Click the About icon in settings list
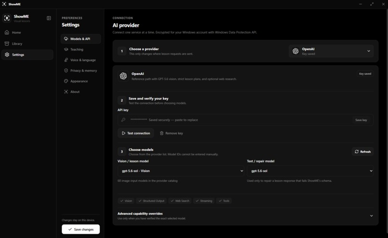The height and width of the screenshot is (238, 388). pyautogui.click(x=66, y=92)
